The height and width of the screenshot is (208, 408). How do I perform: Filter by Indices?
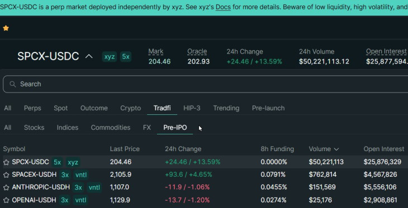(68, 128)
